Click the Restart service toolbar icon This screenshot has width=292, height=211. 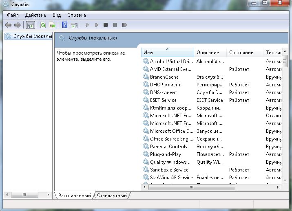point(124,25)
